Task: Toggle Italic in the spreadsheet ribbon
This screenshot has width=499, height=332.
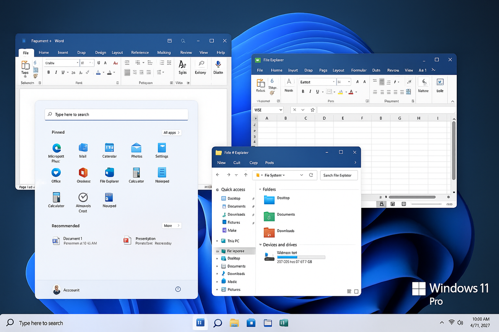Action: tap(310, 92)
